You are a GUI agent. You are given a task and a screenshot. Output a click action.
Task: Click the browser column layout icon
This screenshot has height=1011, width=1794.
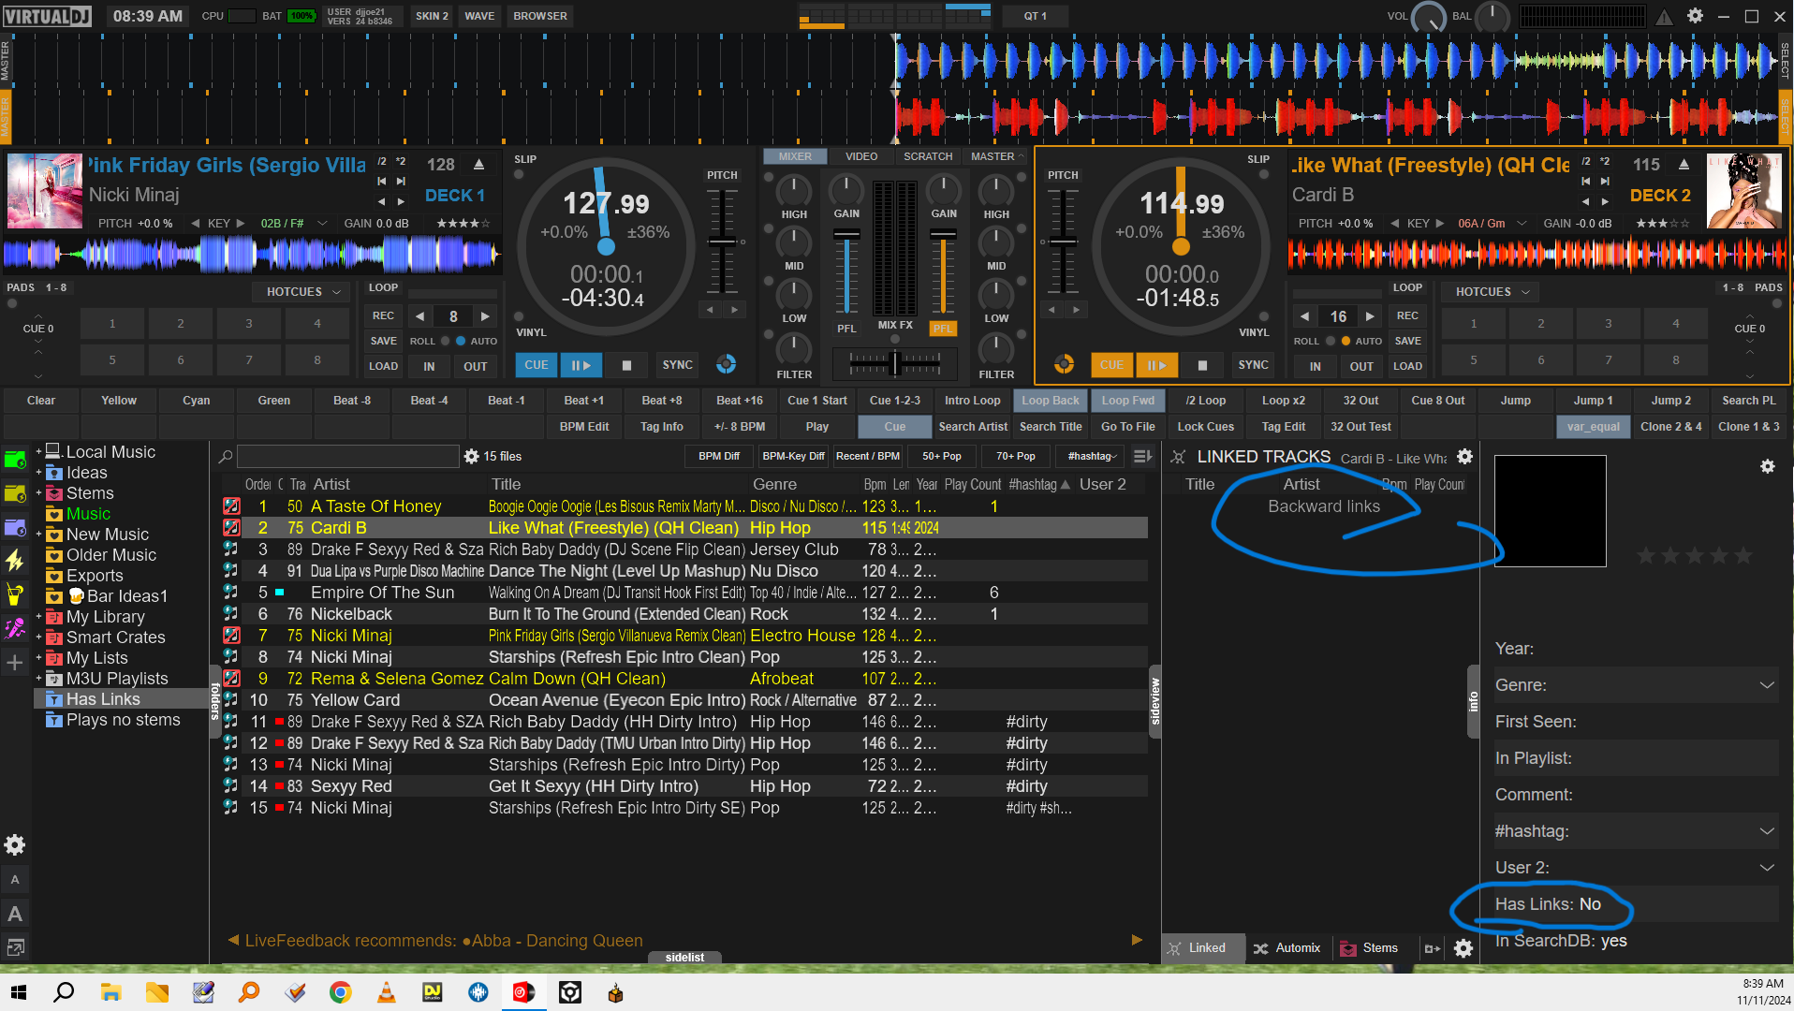pyautogui.click(x=1142, y=457)
